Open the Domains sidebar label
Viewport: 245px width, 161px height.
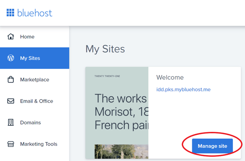[30, 122]
